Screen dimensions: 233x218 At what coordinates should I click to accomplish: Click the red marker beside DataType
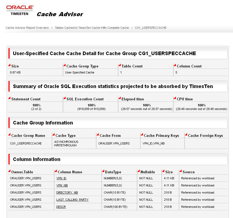(x=103, y=171)
